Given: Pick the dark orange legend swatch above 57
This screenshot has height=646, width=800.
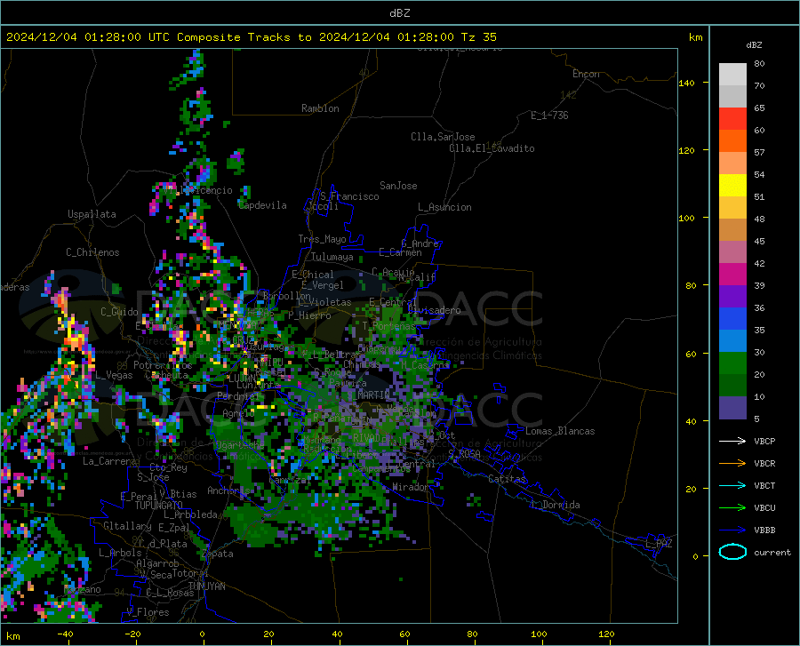Looking at the screenshot, I should click(x=732, y=141).
